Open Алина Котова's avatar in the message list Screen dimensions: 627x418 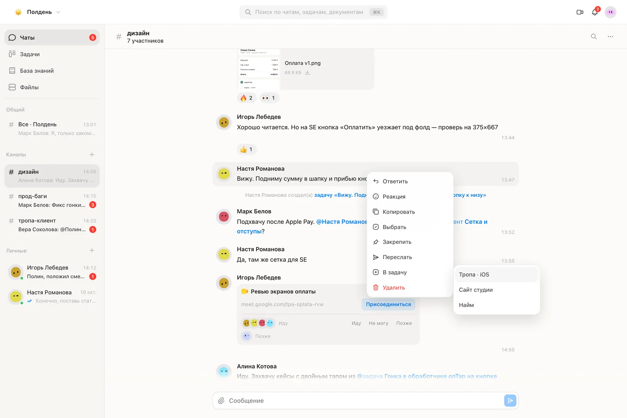click(224, 371)
